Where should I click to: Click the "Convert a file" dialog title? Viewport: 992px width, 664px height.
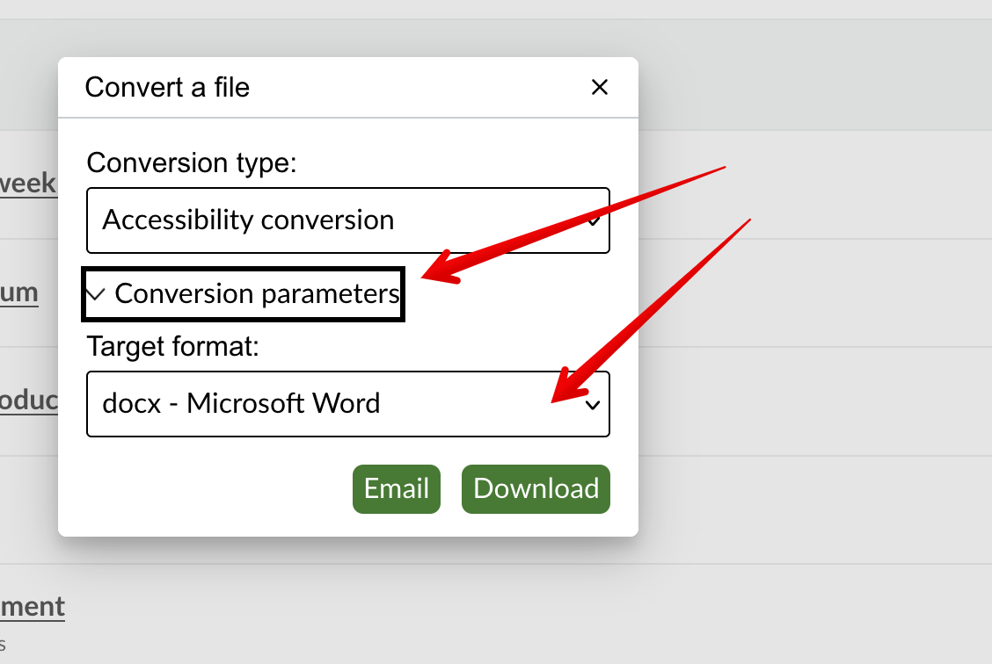click(167, 87)
